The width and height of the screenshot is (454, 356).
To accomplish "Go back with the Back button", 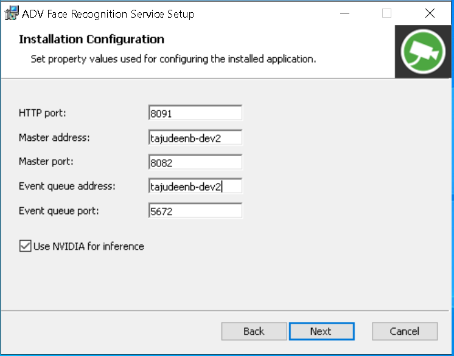I will (254, 331).
